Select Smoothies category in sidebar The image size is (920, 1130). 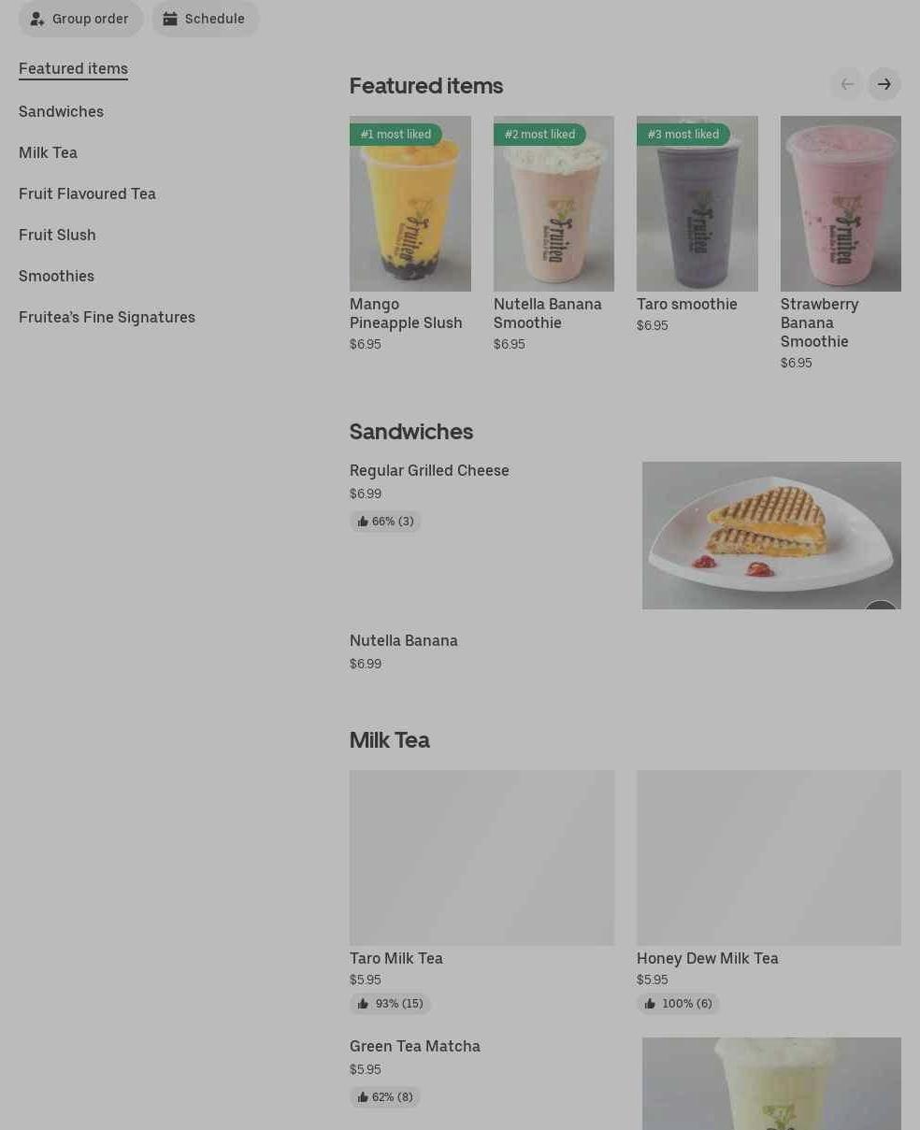[56, 276]
